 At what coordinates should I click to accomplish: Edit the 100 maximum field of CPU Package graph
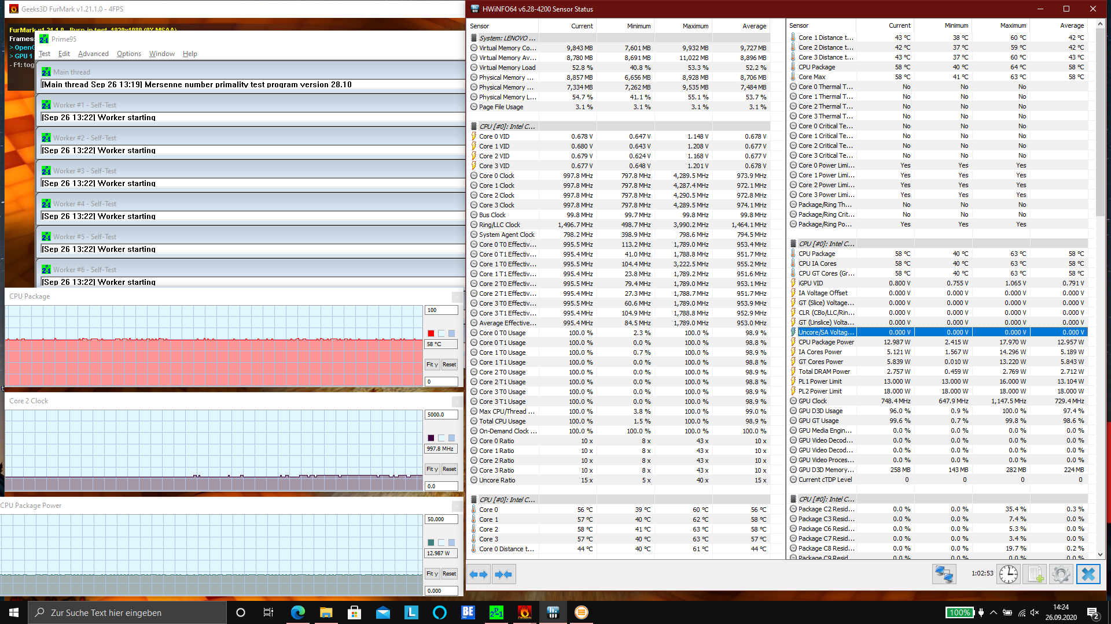pos(442,310)
